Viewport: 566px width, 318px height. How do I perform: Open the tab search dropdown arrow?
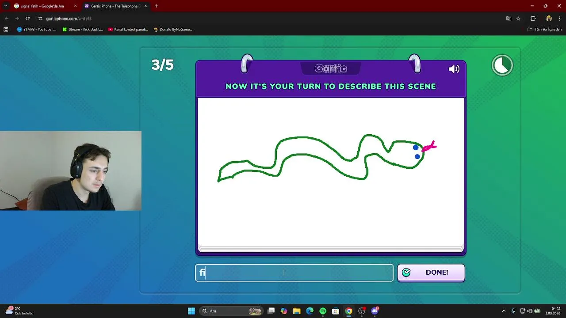(5, 6)
